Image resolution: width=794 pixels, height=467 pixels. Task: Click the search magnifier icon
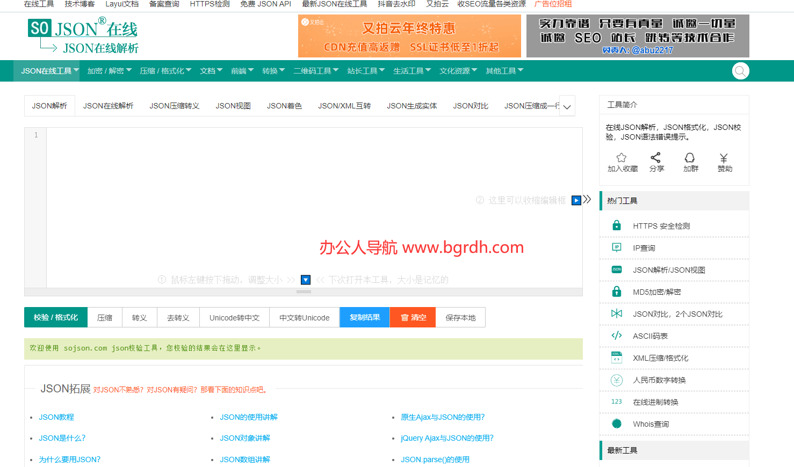point(740,70)
